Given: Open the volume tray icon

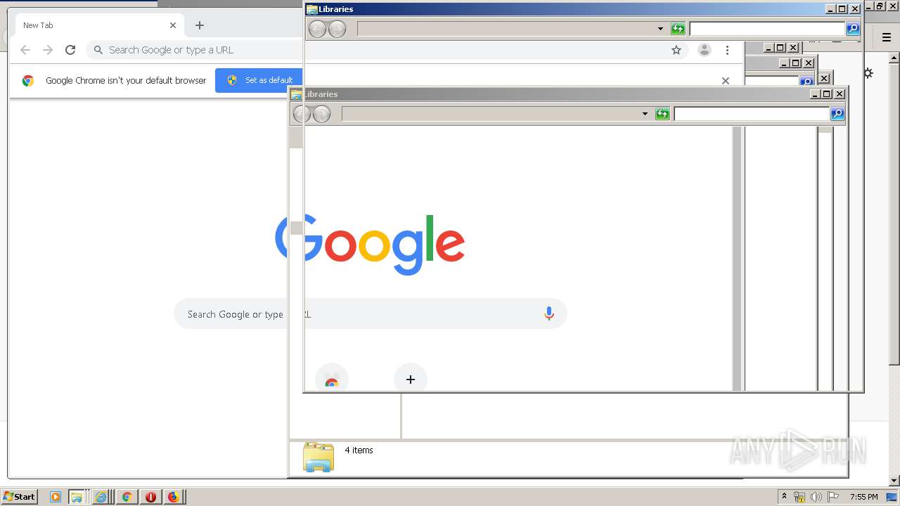Looking at the screenshot, I should click(816, 497).
